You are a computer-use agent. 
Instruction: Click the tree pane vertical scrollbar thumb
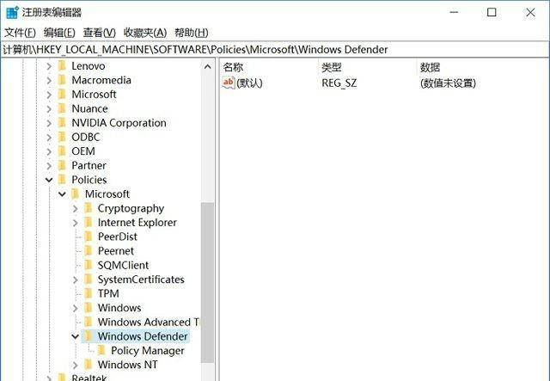click(x=208, y=282)
